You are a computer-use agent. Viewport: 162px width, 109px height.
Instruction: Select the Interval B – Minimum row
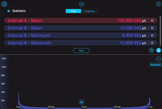point(81,36)
